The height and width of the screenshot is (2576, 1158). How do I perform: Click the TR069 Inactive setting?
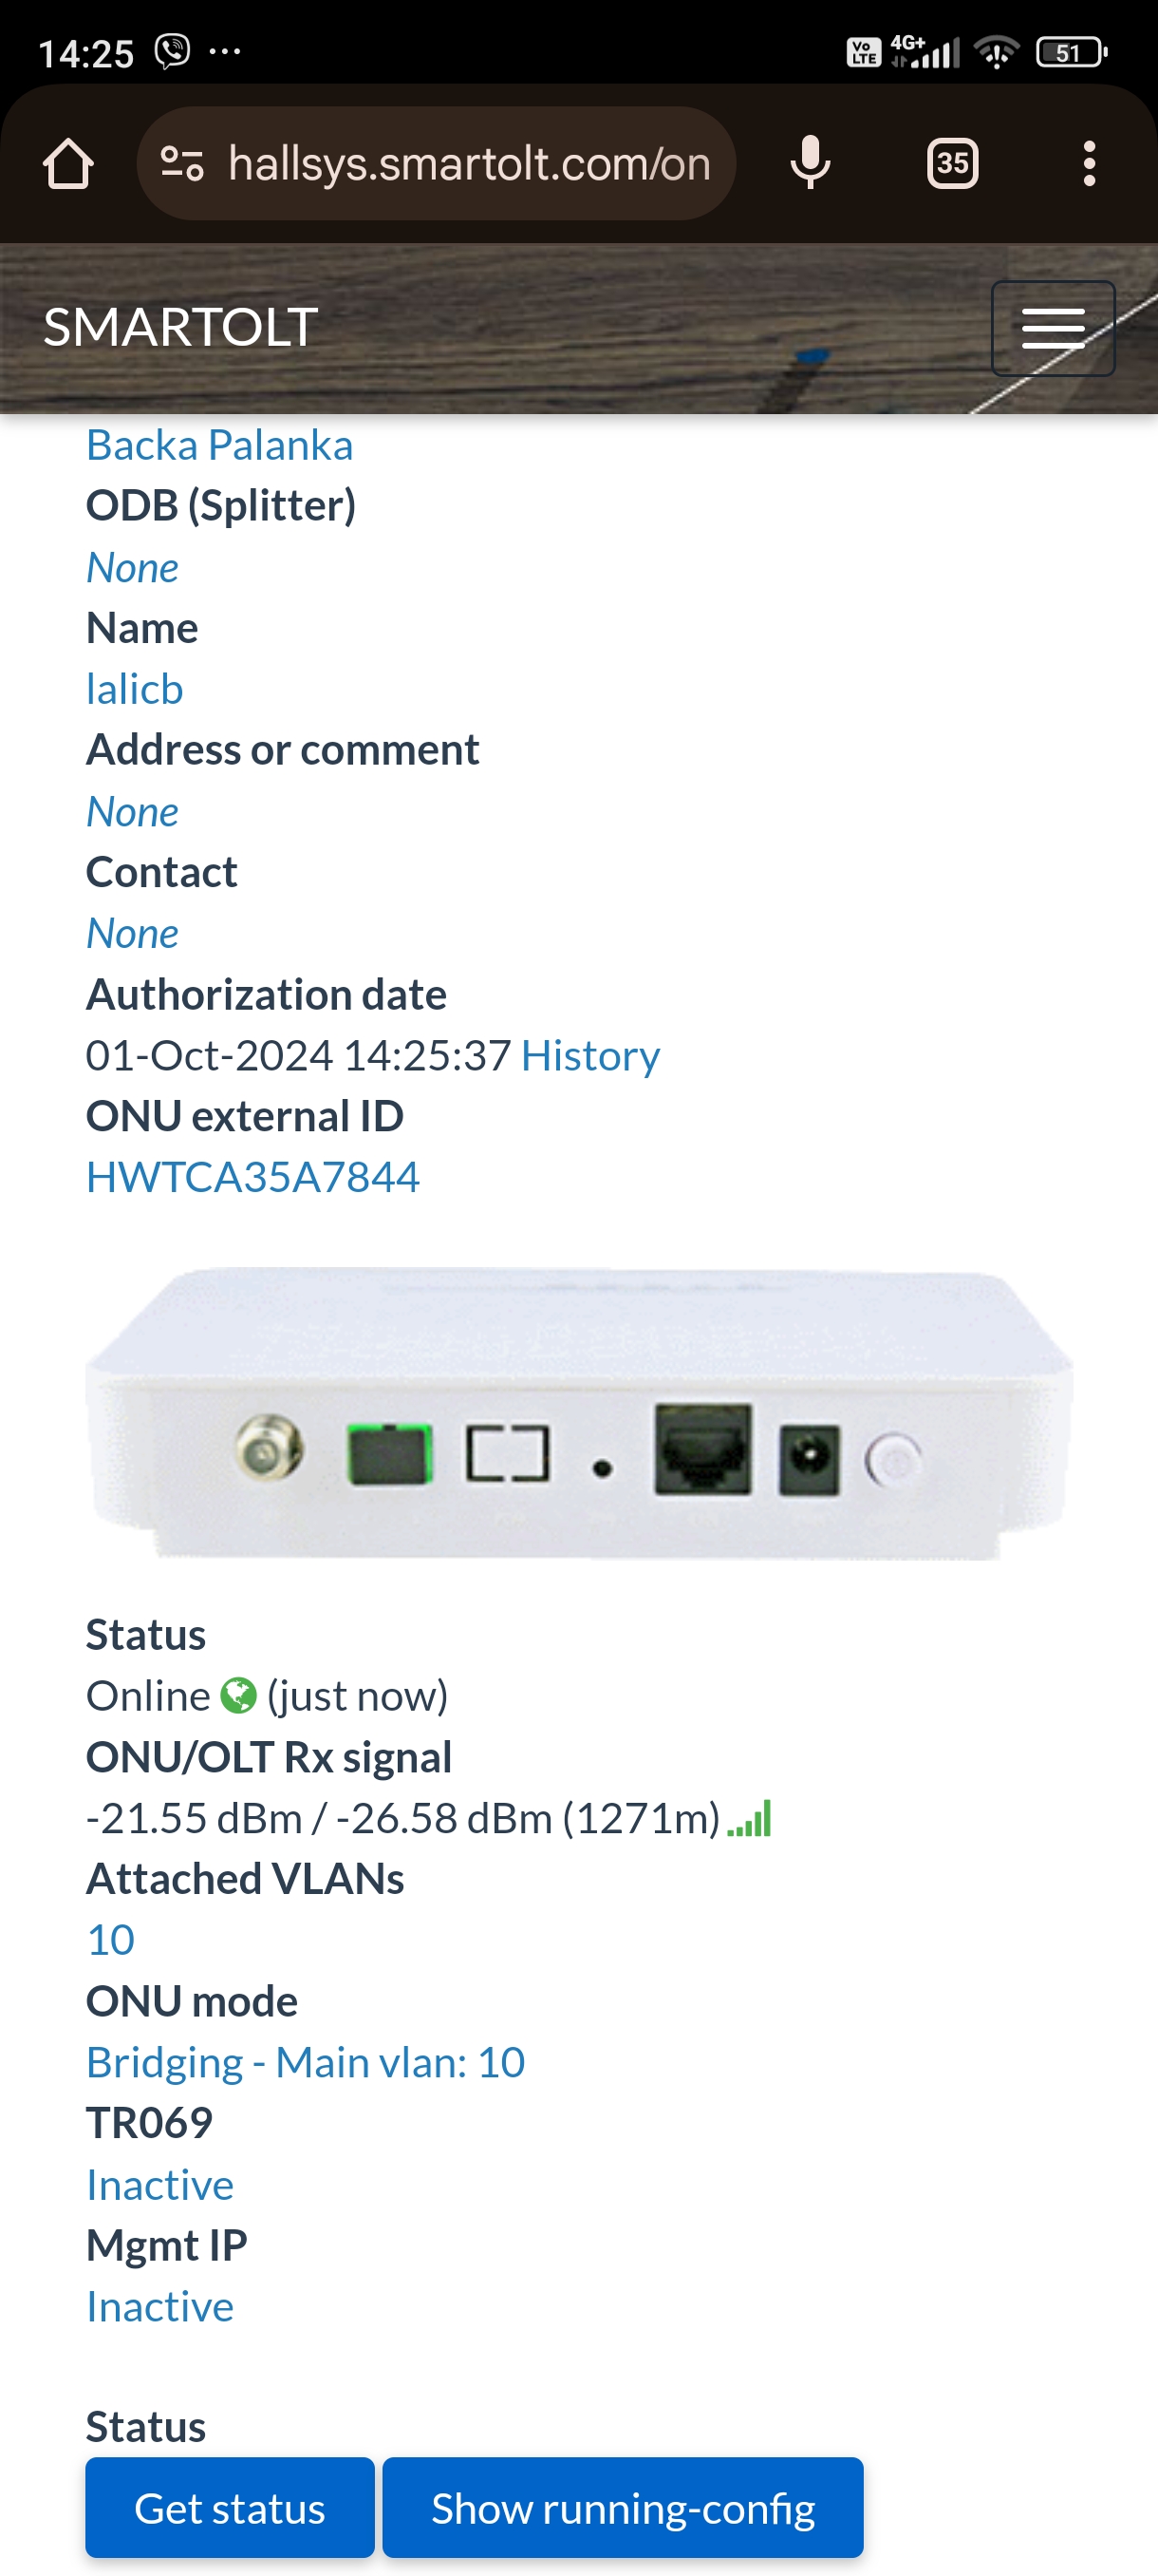(x=159, y=2184)
